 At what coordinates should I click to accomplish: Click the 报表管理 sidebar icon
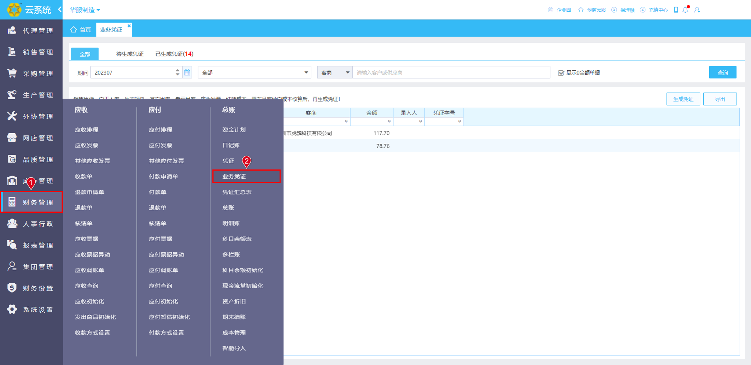pyautogui.click(x=12, y=245)
